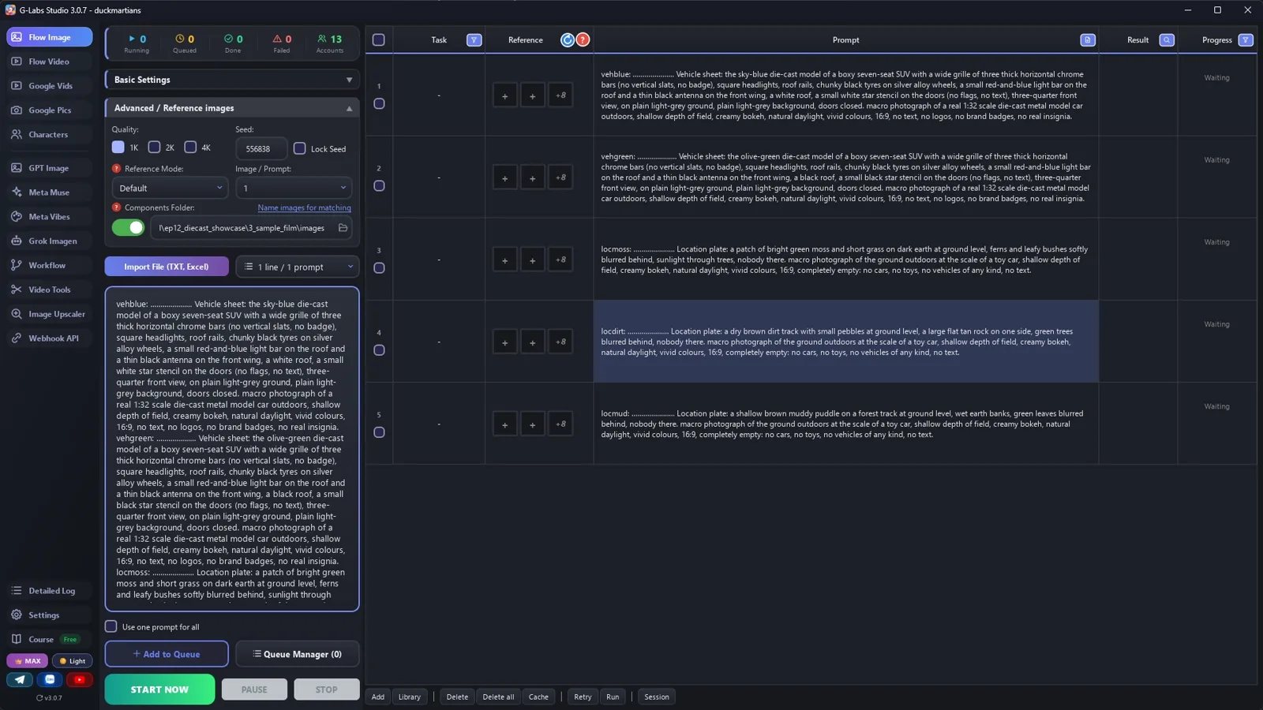The image size is (1263, 710).
Task: Click the START NOW button
Action: point(159,689)
